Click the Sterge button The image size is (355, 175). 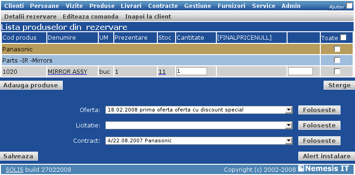click(339, 85)
